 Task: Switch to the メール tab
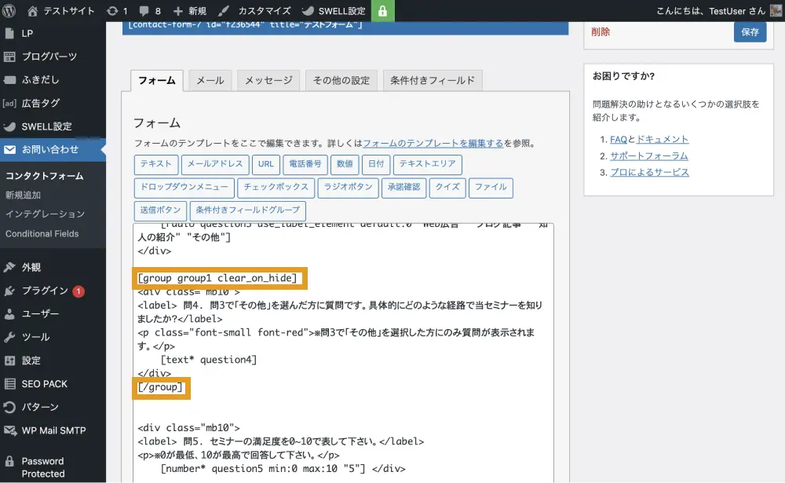coord(210,81)
